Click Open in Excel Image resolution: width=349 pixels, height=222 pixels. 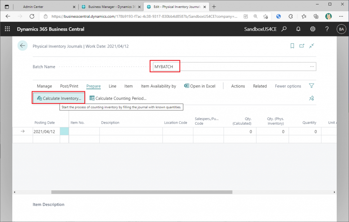click(200, 86)
